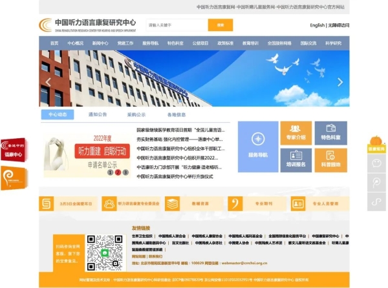Open the 2022年度 听力重建 启聪行动 slide image
Screen dimensions: 388x288
[87, 156]
